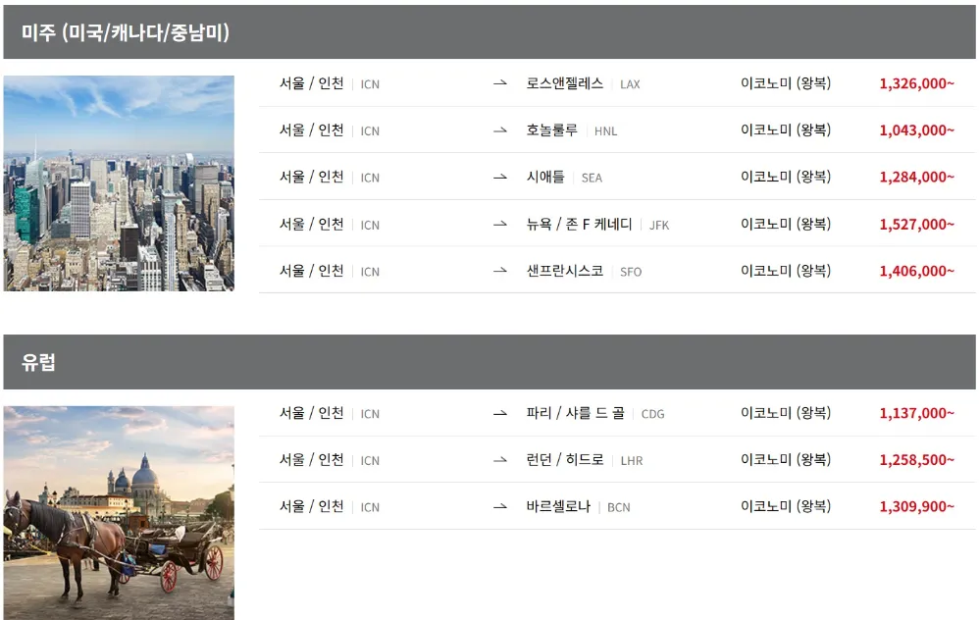Open the 1,043,000~ fare for Honolulu
Image resolution: width=979 pixels, height=620 pixels.
coord(917,130)
